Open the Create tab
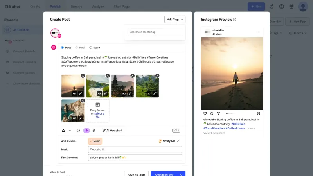Image resolution: width=313 pixels, height=176 pixels. coord(35,7)
